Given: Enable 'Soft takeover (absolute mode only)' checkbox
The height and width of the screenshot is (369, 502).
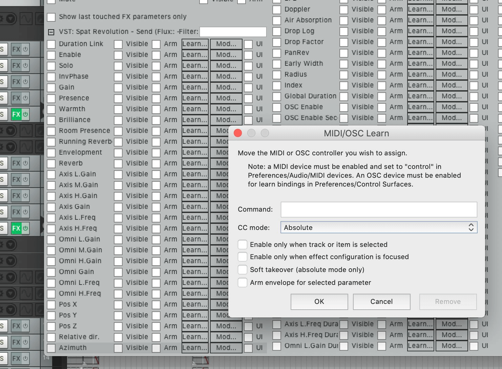Looking at the screenshot, I should 243,270.
